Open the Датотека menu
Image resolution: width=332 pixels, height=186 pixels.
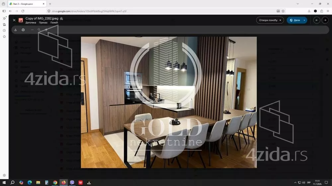tap(31, 23)
